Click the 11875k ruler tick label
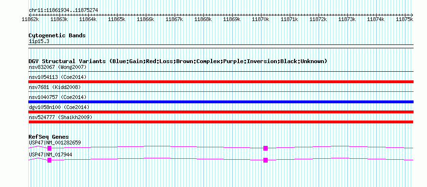 point(404,19)
